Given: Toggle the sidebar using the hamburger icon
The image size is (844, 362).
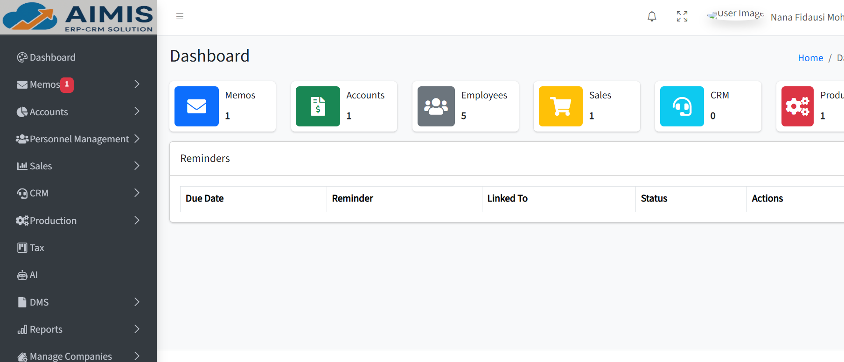Looking at the screenshot, I should pos(180,16).
